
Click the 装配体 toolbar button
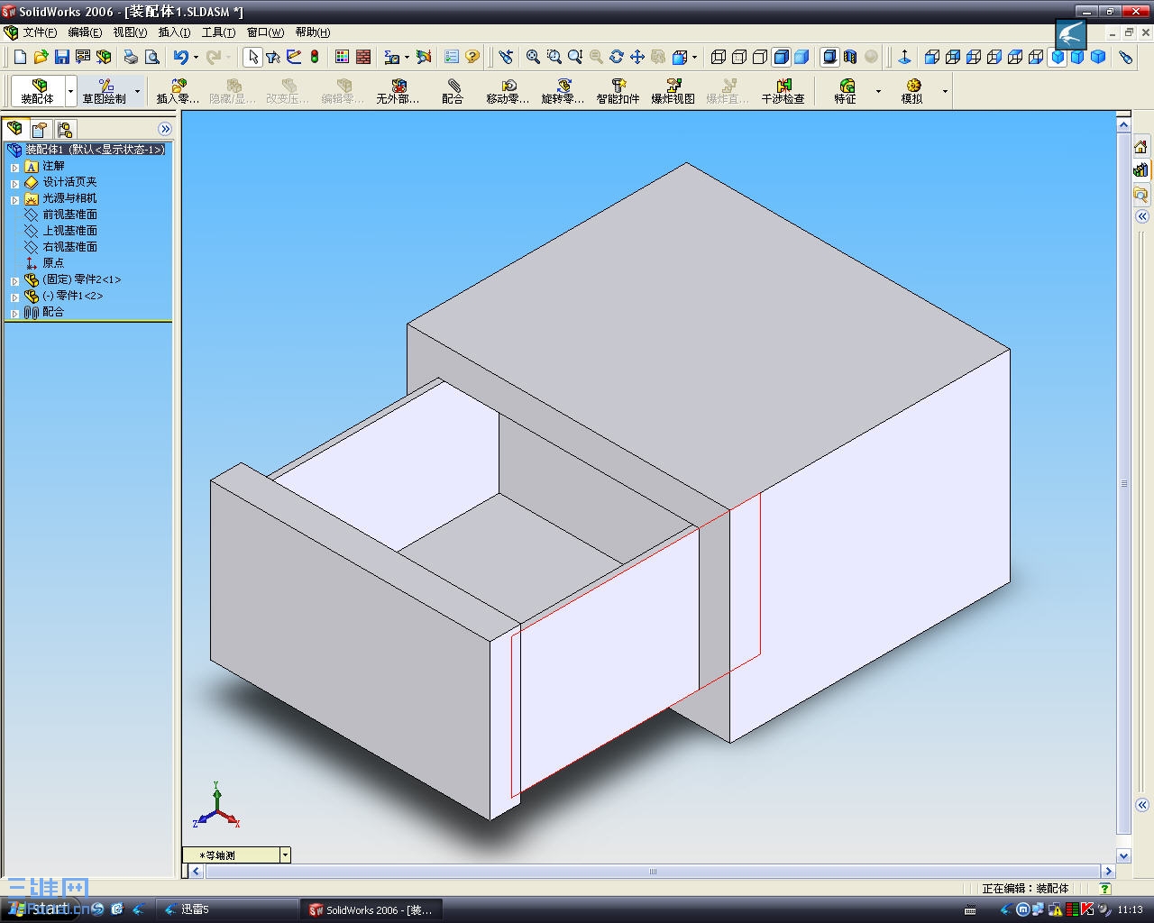(x=38, y=91)
